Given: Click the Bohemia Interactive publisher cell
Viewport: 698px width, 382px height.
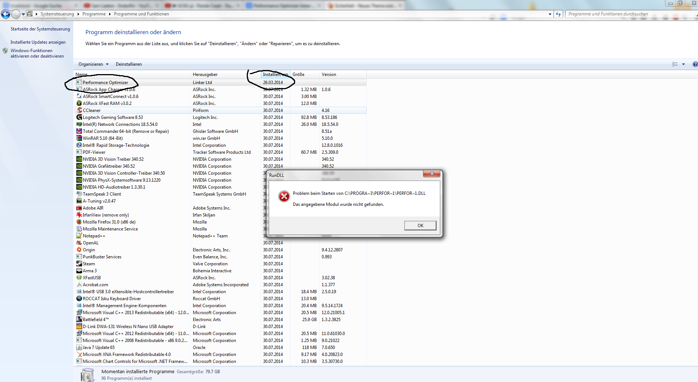Looking at the screenshot, I should point(212,271).
